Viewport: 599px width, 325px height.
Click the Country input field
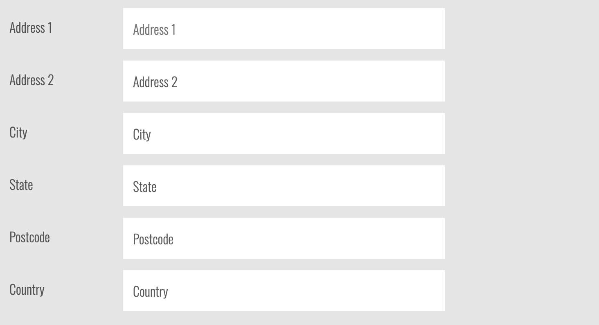(x=284, y=291)
